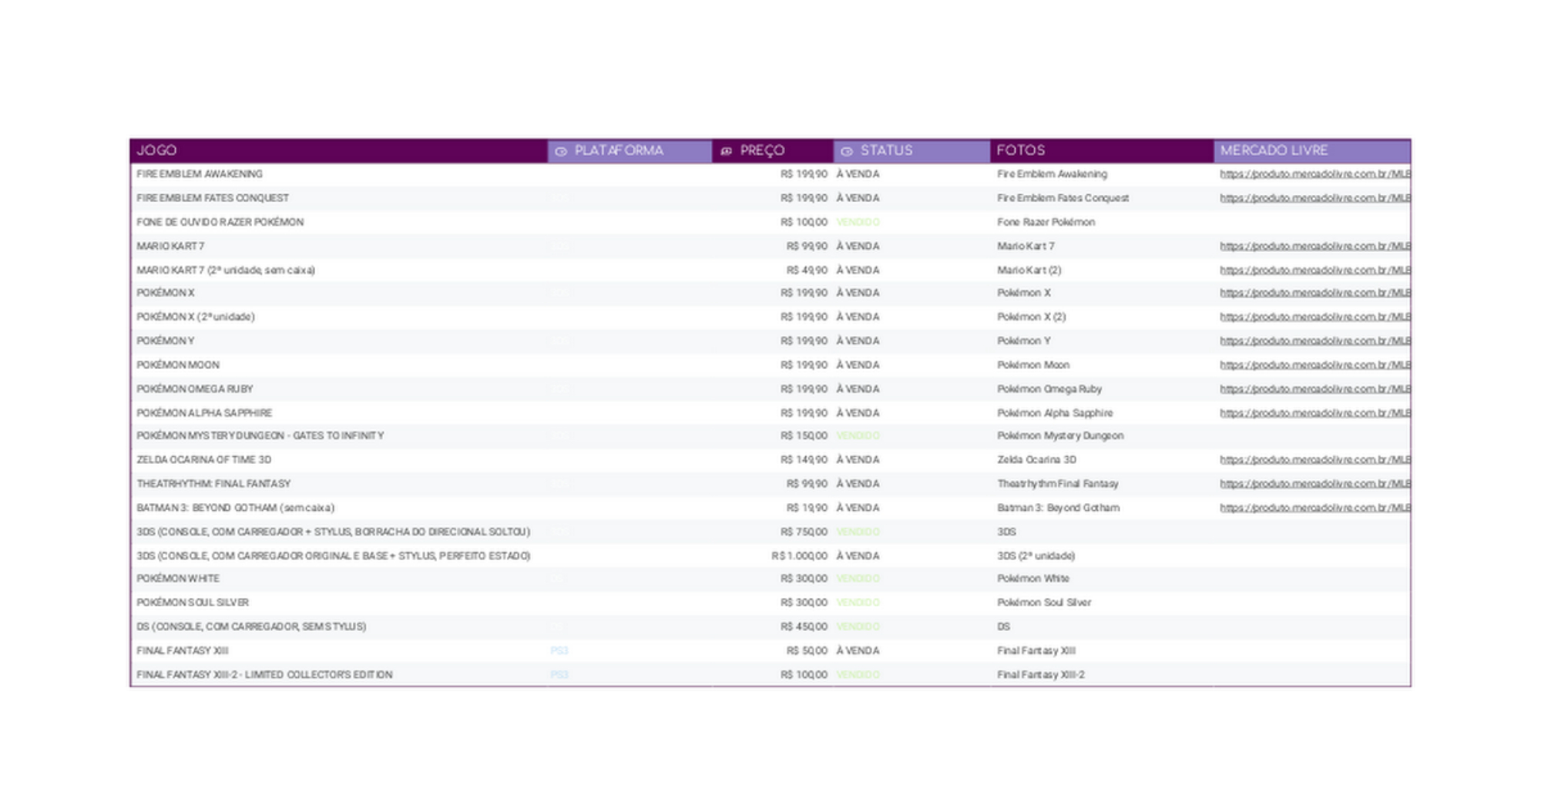Viewport: 1541px width, 809px height.
Task: Select the MERCADO LIVRE column header
Action: (x=1274, y=150)
